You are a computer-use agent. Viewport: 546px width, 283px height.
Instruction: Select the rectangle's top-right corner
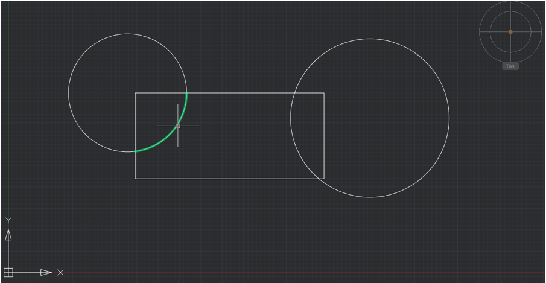tap(324, 93)
